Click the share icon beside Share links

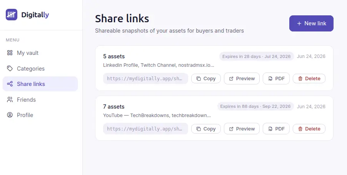point(10,84)
